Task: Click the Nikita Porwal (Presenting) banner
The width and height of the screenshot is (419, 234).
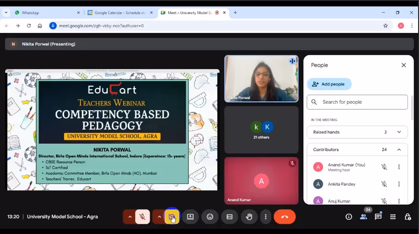Action: (x=209, y=44)
